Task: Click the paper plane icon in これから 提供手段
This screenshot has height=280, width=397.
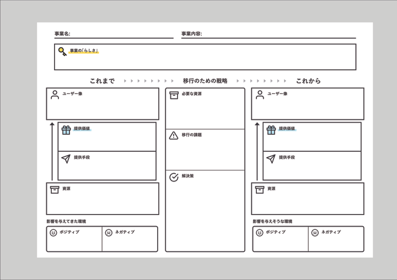Action: 271,159
